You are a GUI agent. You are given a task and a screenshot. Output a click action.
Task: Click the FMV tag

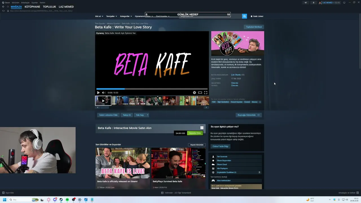click(x=214, y=102)
